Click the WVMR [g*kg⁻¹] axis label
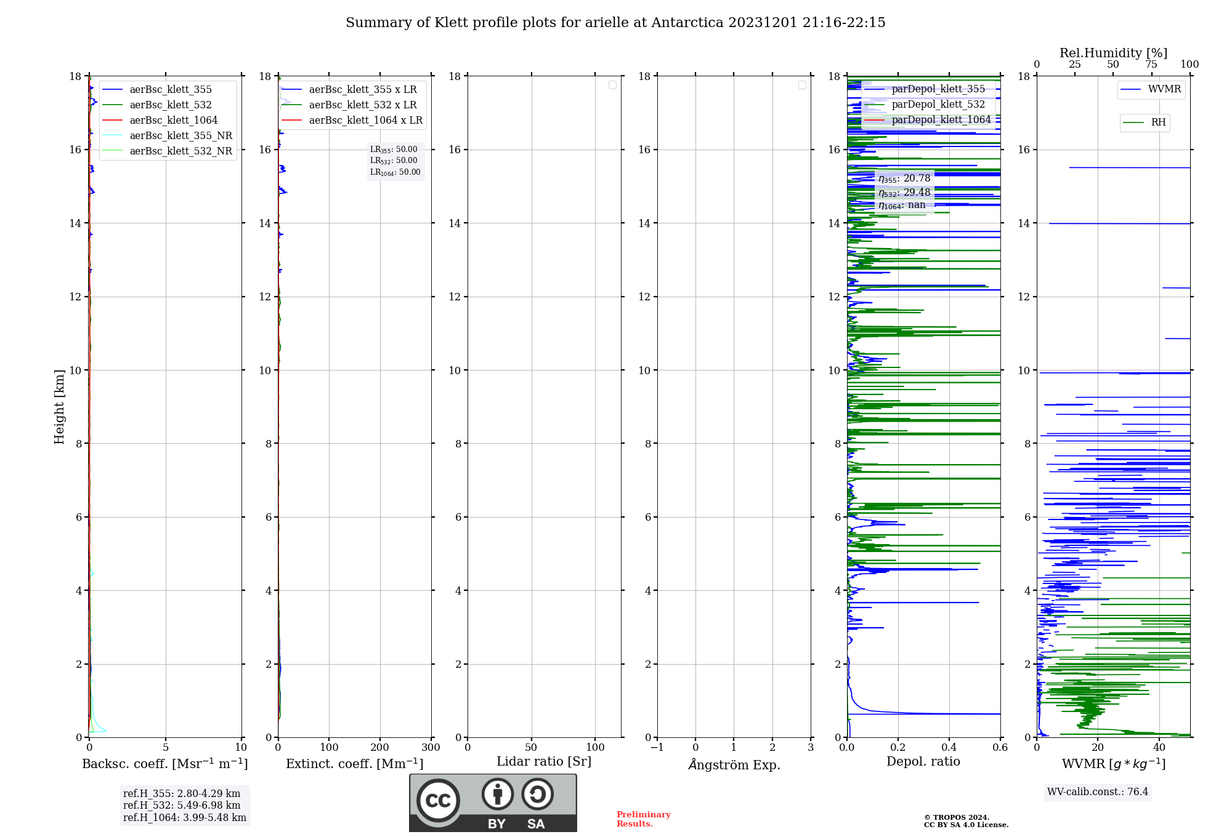This screenshot has height=837, width=1232. [1114, 764]
